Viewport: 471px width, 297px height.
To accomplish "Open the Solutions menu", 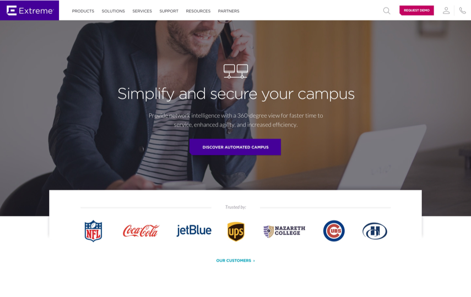I will click(113, 11).
